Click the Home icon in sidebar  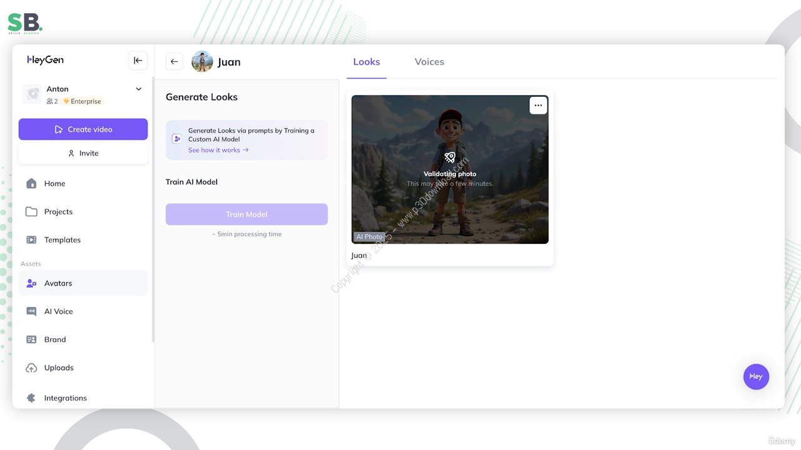coord(31,183)
